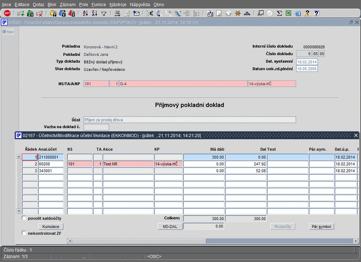Click horizontal scrollbar right arrow

pos(356,241)
